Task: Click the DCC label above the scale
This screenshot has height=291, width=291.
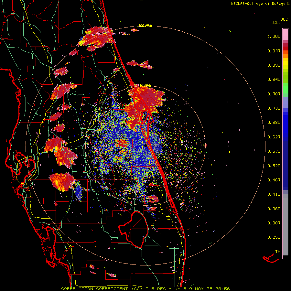Action: tap(284, 19)
